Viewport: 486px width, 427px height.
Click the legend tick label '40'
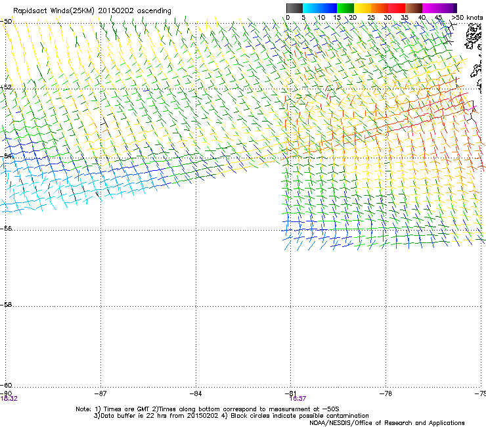pos(422,17)
